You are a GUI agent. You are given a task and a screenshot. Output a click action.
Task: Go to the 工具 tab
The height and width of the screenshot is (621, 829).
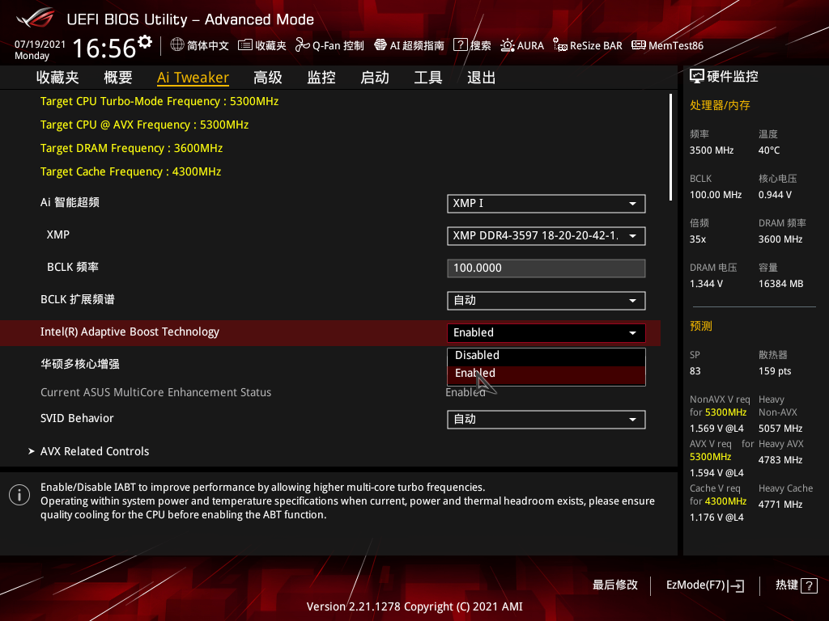[428, 78]
